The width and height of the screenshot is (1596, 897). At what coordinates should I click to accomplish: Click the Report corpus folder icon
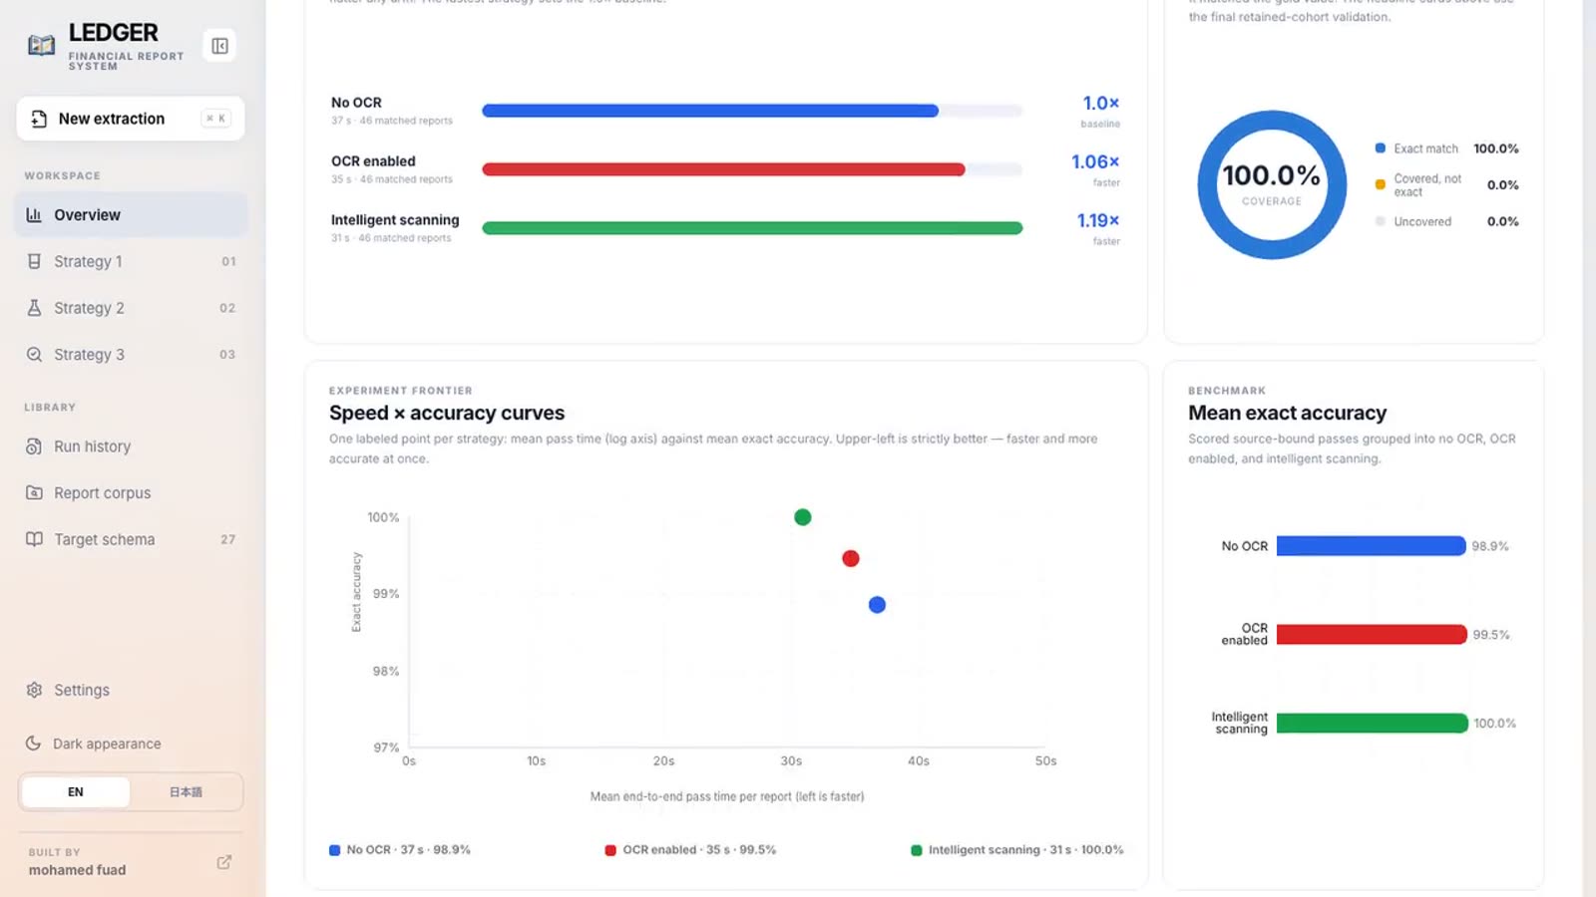(x=34, y=492)
